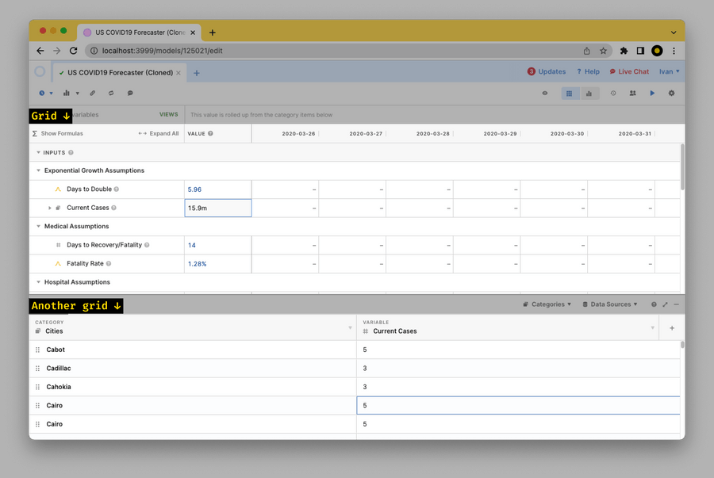Switch to chart view toggle
The image size is (714, 478).
[x=589, y=94]
